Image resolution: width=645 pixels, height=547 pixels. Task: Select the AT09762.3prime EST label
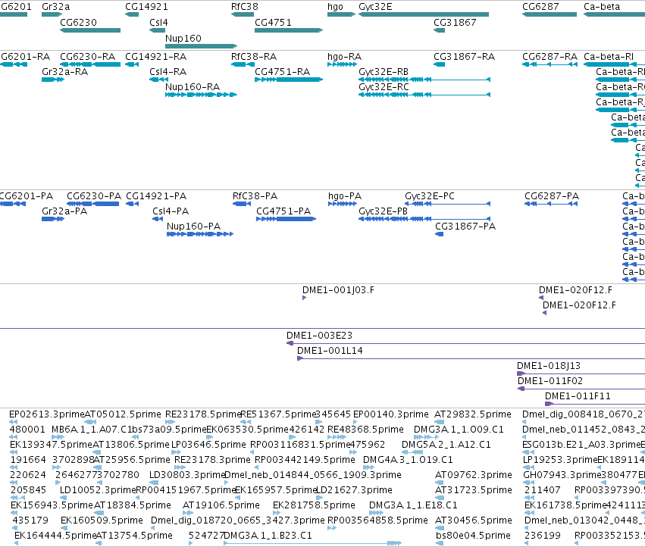point(474,475)
